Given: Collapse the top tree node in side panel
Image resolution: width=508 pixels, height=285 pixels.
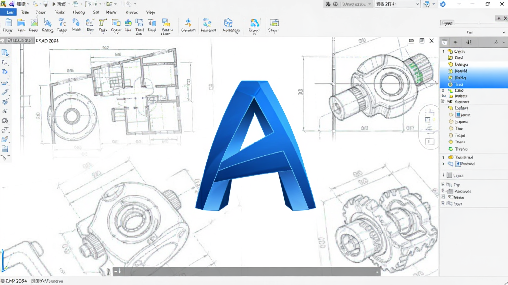Looking at the screenshot, I should [443, 51].
